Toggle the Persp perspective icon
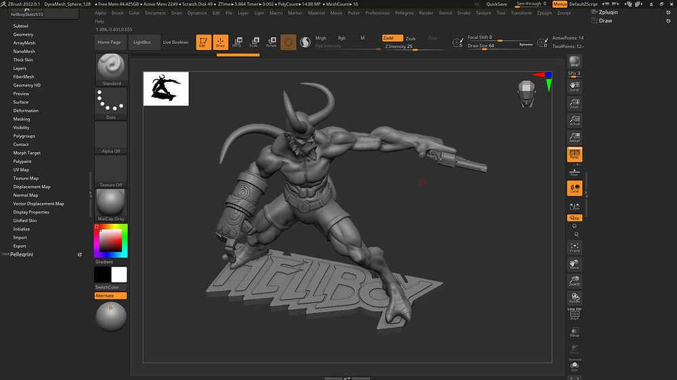The image size is (677, 380). coord(574,154)
